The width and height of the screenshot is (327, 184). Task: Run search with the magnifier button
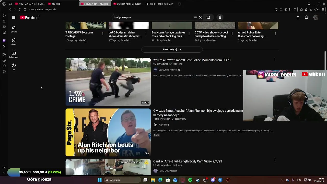pos(208,17)
